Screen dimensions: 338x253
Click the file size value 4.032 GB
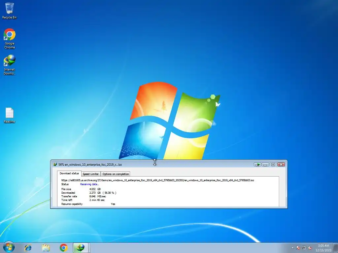tap(95, 189)
